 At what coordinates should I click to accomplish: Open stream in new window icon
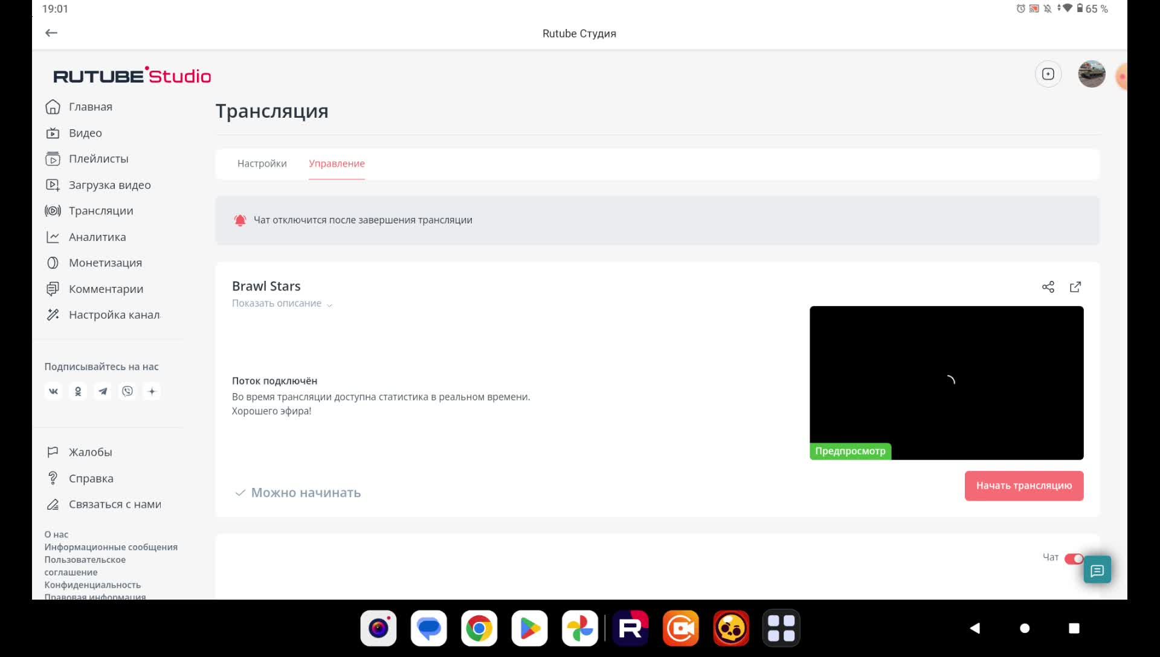[x=1075, y=287]
